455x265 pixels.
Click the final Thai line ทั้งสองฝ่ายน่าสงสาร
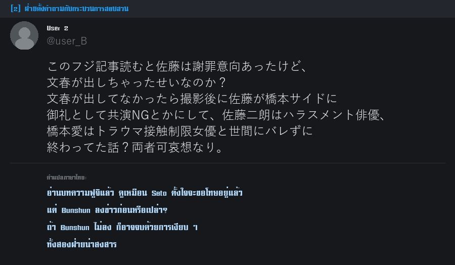click(x=81, y=244)
